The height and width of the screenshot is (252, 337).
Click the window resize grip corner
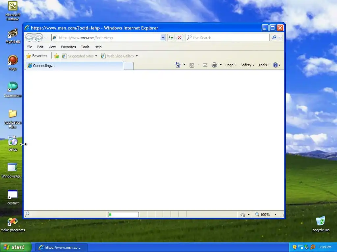point(282,216)
